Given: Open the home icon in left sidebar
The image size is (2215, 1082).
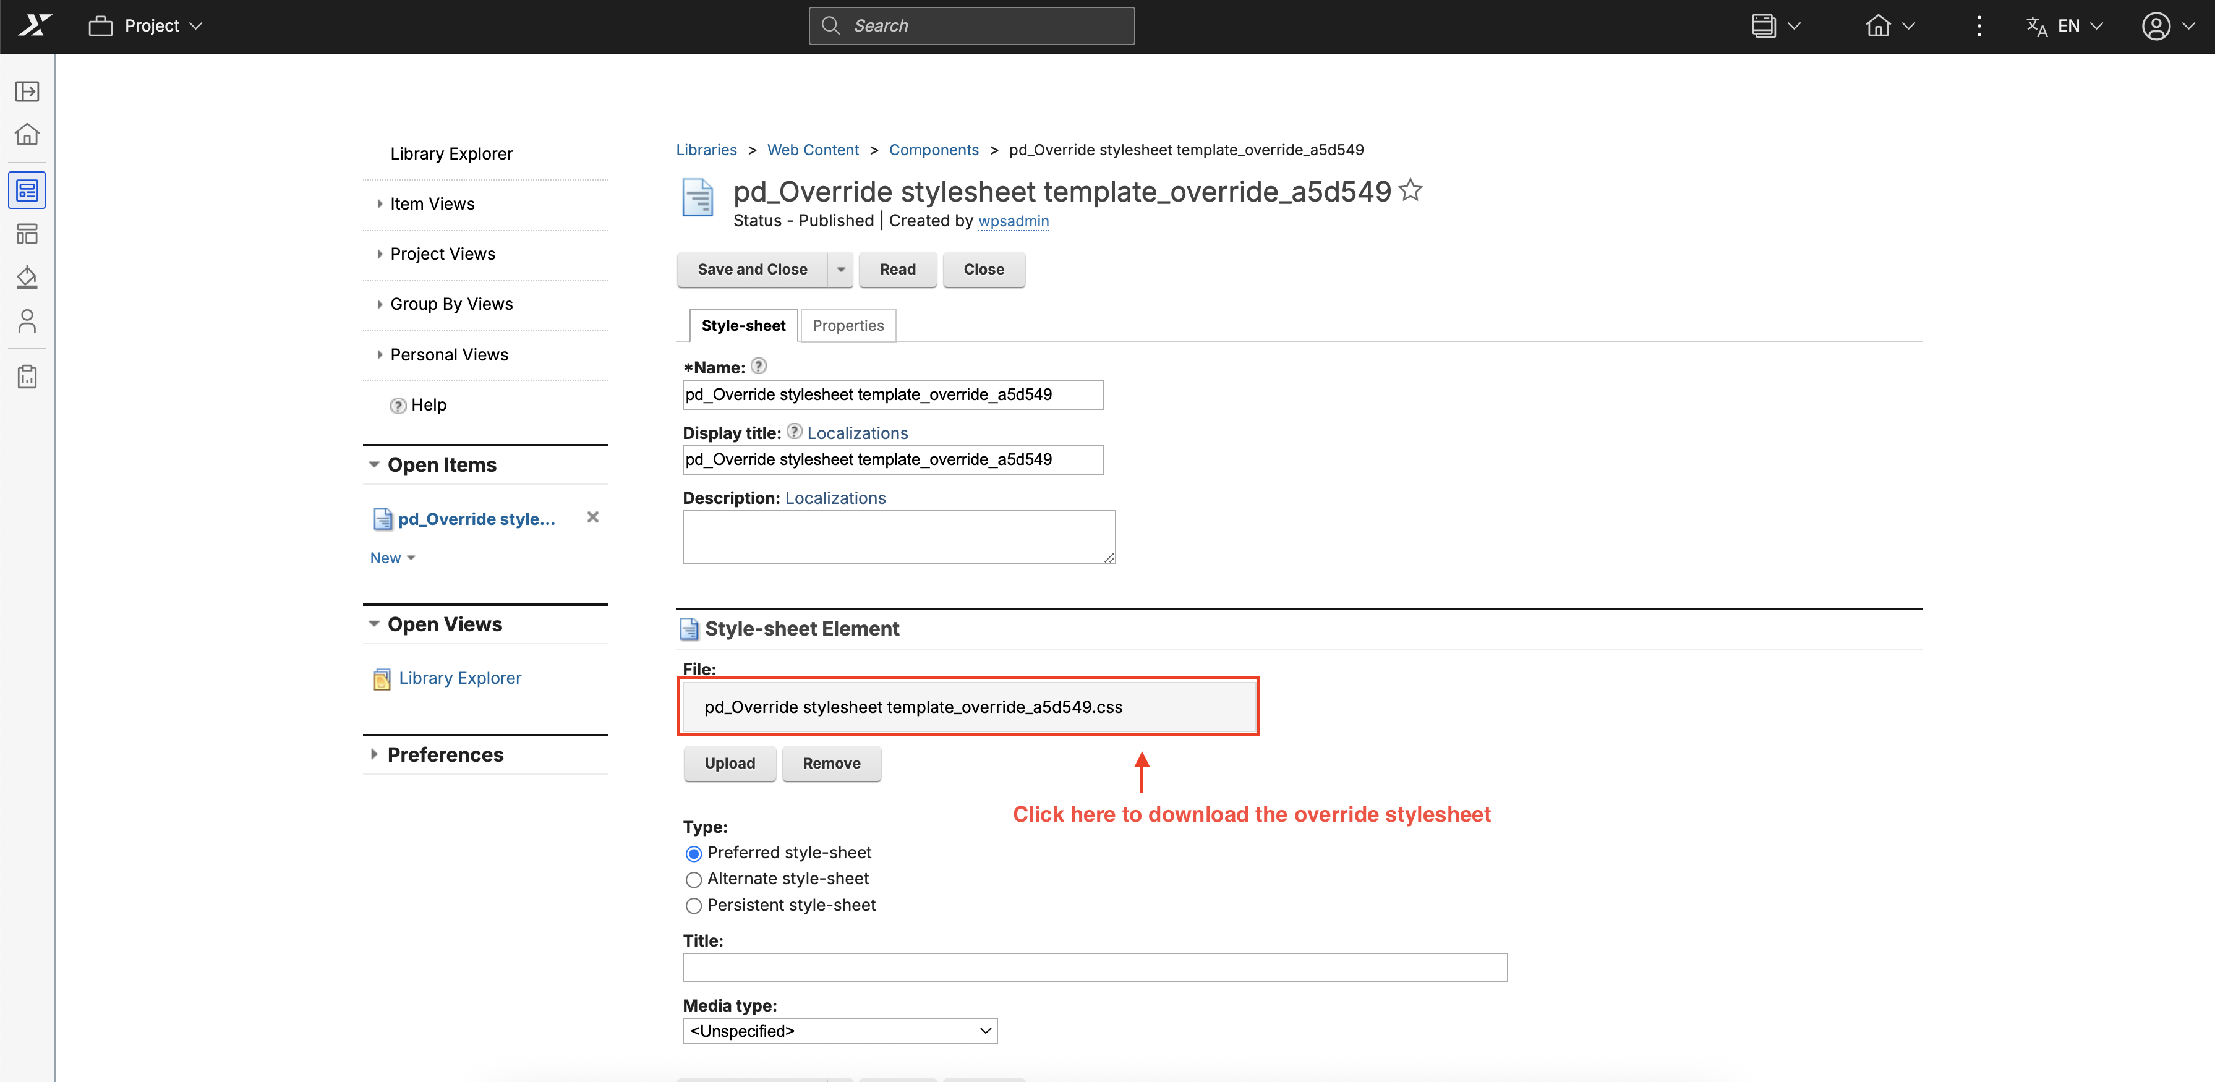Looking at the screenshot, I should (27, 135).
